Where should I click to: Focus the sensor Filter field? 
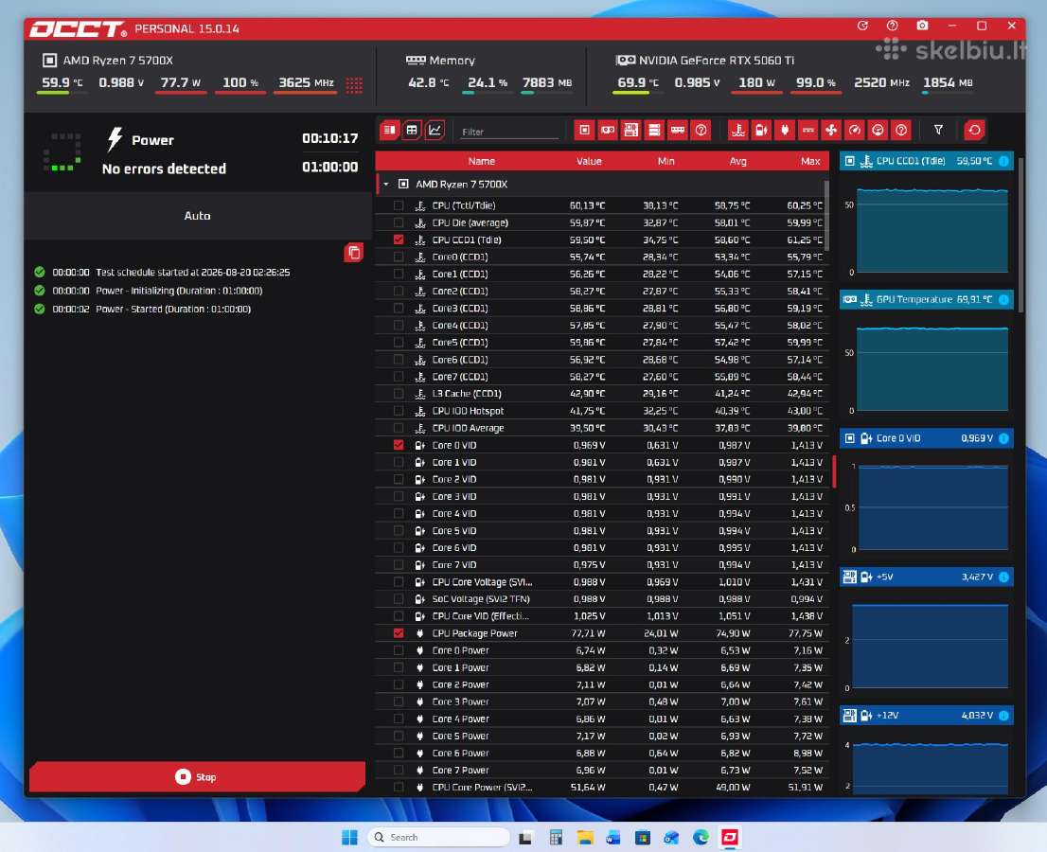(x=509, y=132)
